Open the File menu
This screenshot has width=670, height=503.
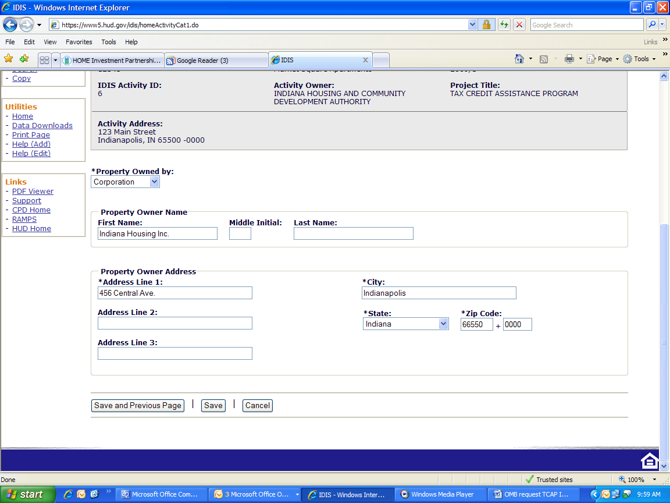pyautogui.click(x=10, y=42)
